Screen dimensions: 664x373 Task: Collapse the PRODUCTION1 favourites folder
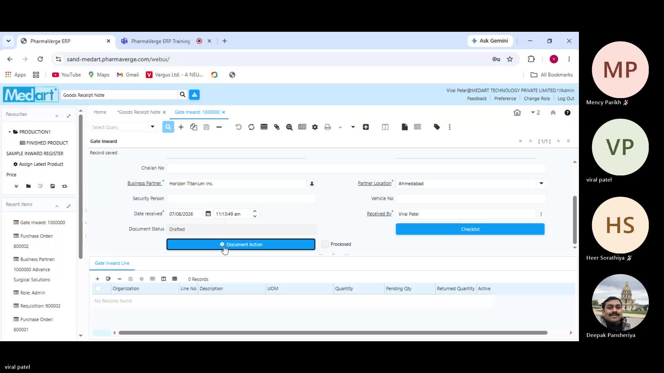click(10, 132)
